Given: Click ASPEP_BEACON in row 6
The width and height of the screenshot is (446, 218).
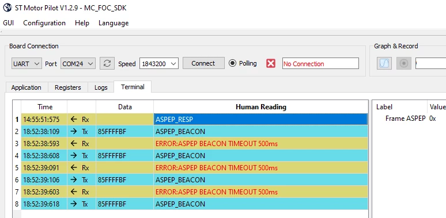Looking at the screenshot, I should click(261, 179).
